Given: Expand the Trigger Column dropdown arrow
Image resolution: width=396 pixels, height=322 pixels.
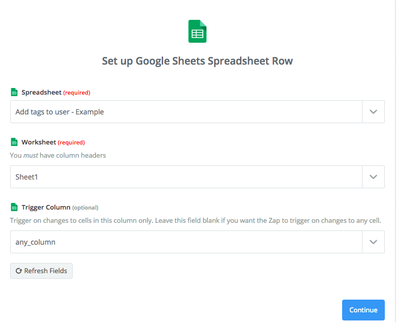Looking at the screenshot, I should point(373,242).
